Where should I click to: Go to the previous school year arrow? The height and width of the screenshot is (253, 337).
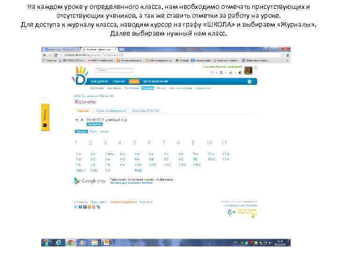76,119
